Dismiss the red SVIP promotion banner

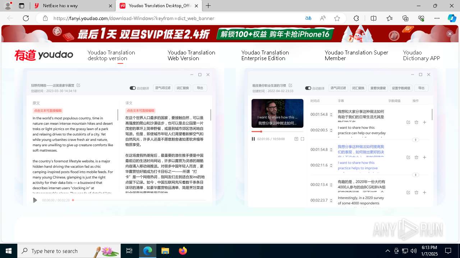450,34
